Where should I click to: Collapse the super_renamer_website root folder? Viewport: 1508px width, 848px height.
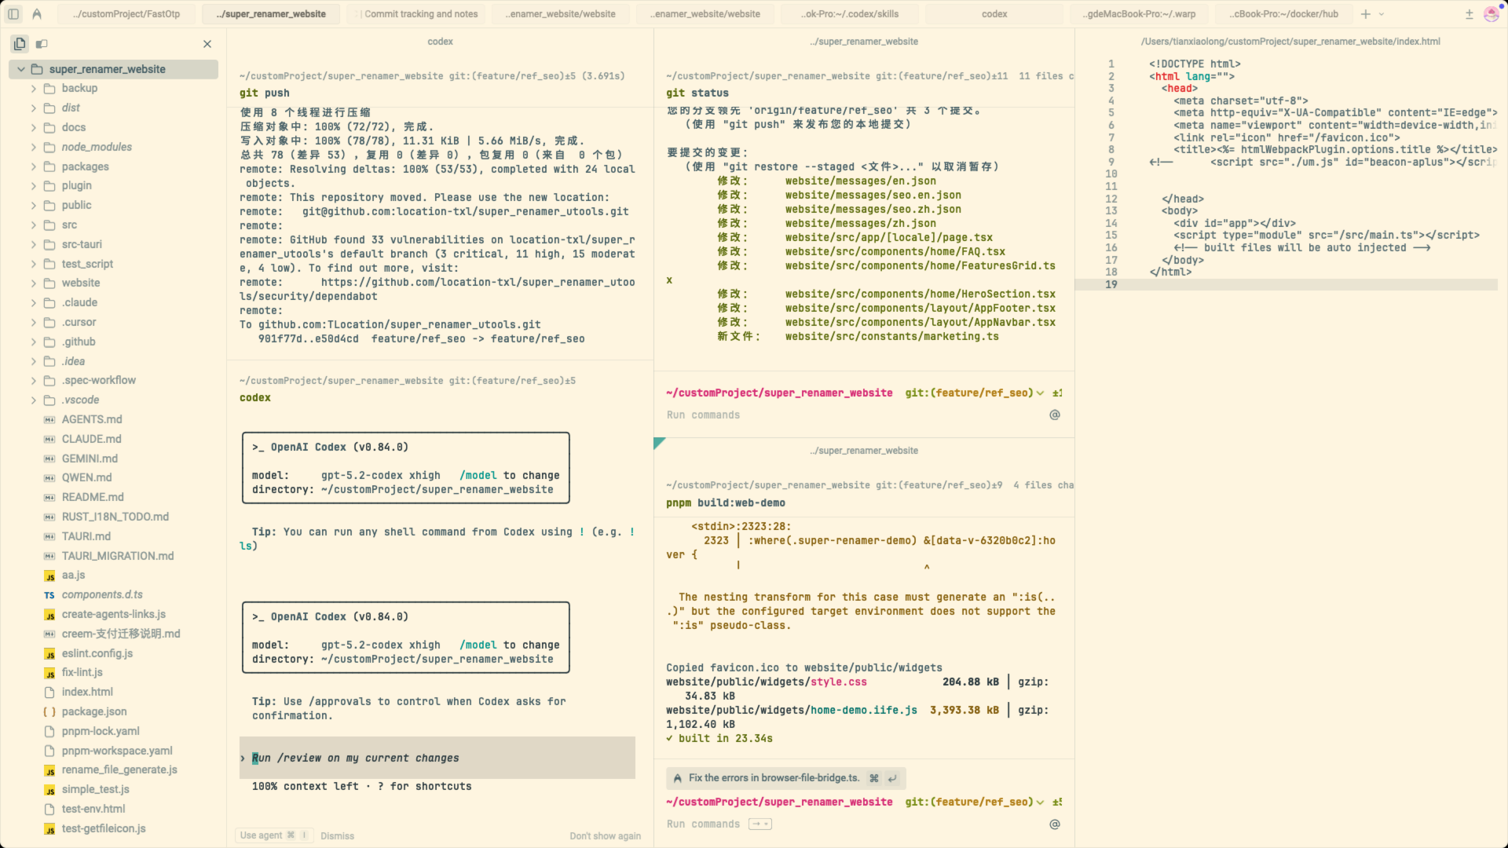21,69
